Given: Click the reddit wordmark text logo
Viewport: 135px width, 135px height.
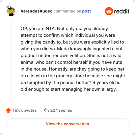Looking at the screenshot, I should 122,11.
